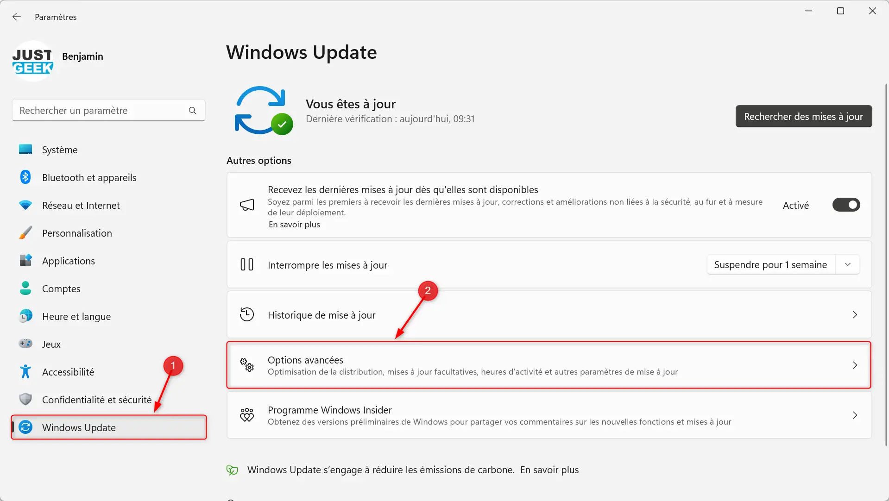The image size is (889, 501).
Task: Click the Système monitor icon
Action: tap(25, 150)
